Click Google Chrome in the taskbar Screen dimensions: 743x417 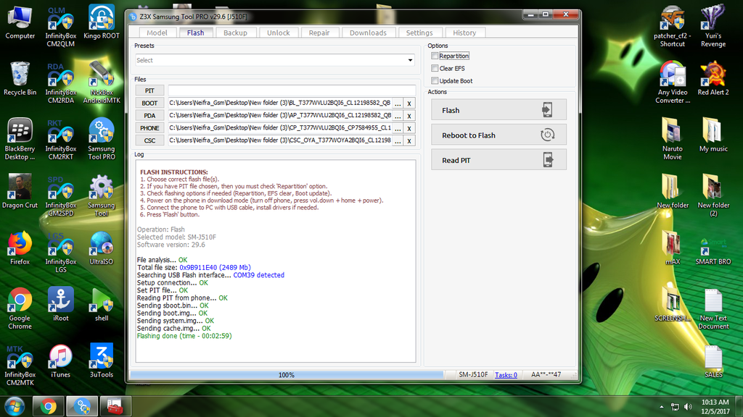[49, 406]
